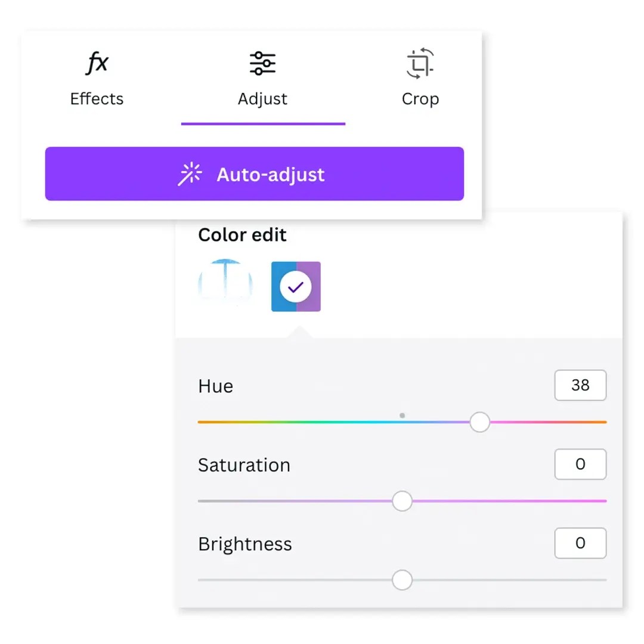The width and height of the screenshot is (644, 644).
Task: Click the Color edit heading
Action: pyautogui.click(x=242, y=235)
